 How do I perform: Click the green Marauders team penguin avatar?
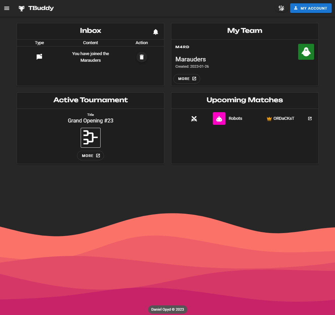(306, 52)
